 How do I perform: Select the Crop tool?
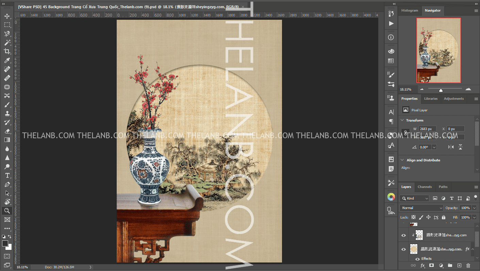coord(7,51)
